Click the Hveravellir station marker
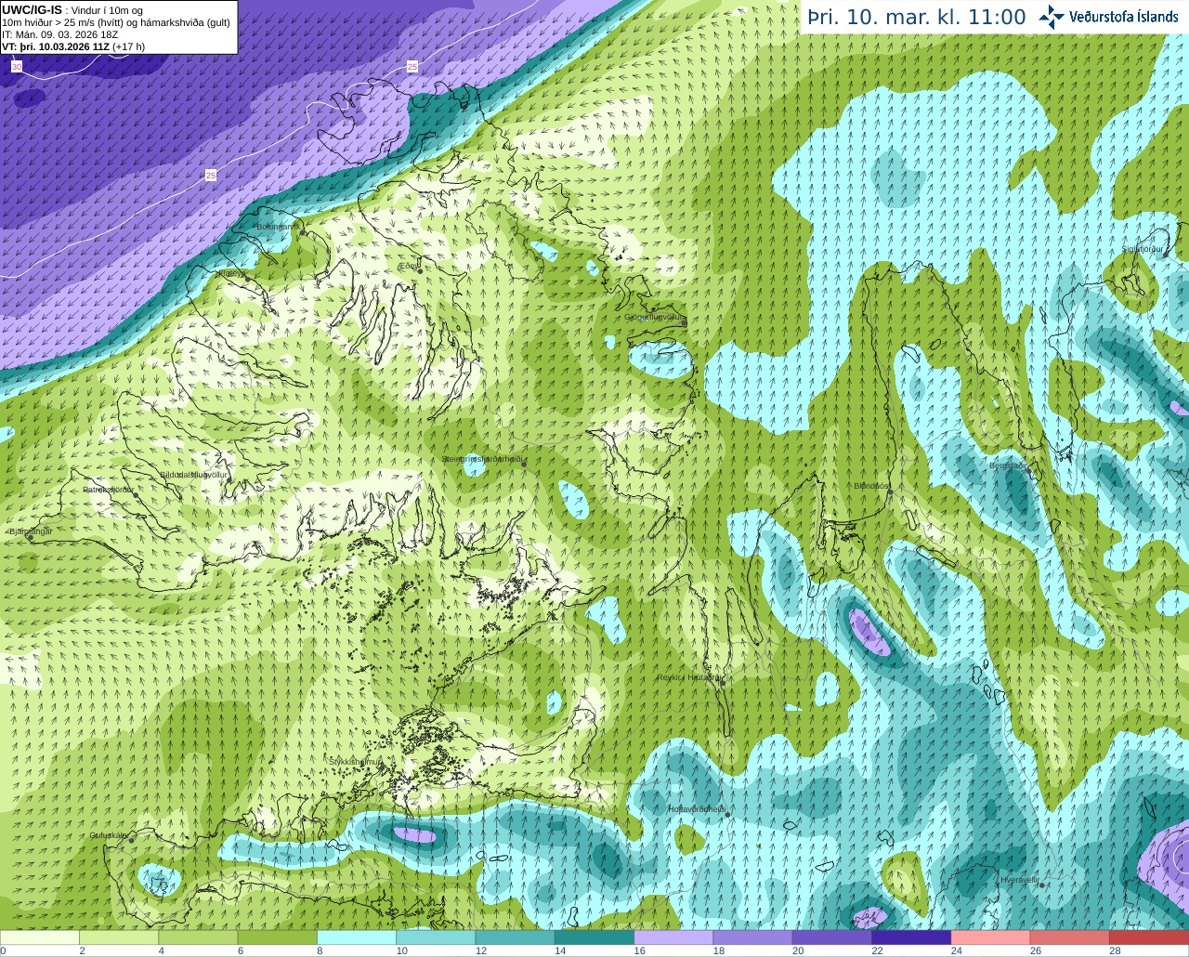The width and height of the screenshot is (1189, 957). pyautogui.click(x=1042, y=885)
